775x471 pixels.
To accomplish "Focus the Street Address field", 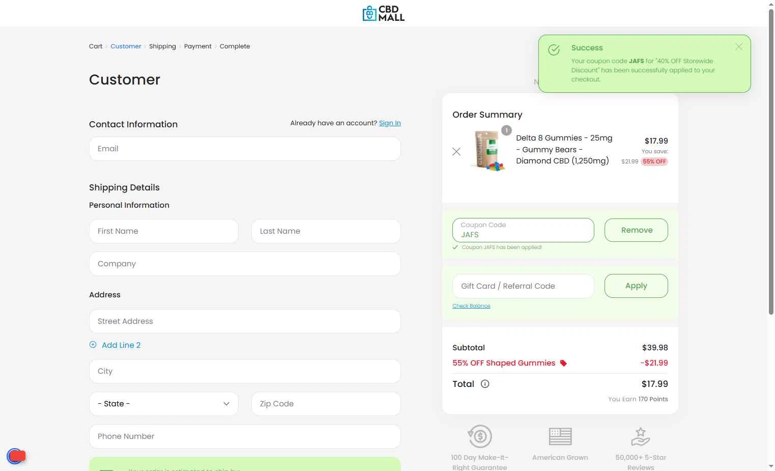I will click(245, 321).
